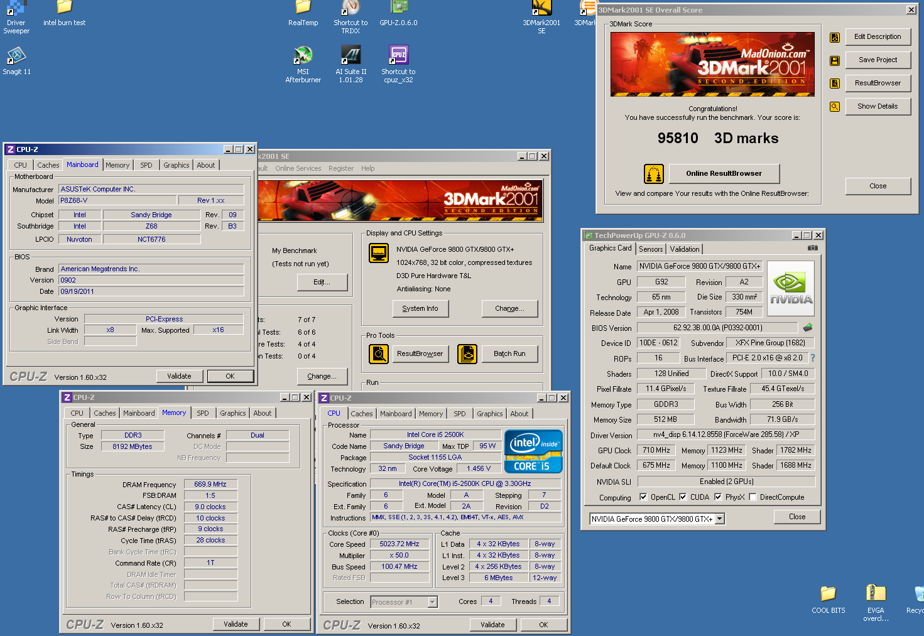
Task: Open the SPD tab in the Memory CPU-Z window
Action: 203,413
